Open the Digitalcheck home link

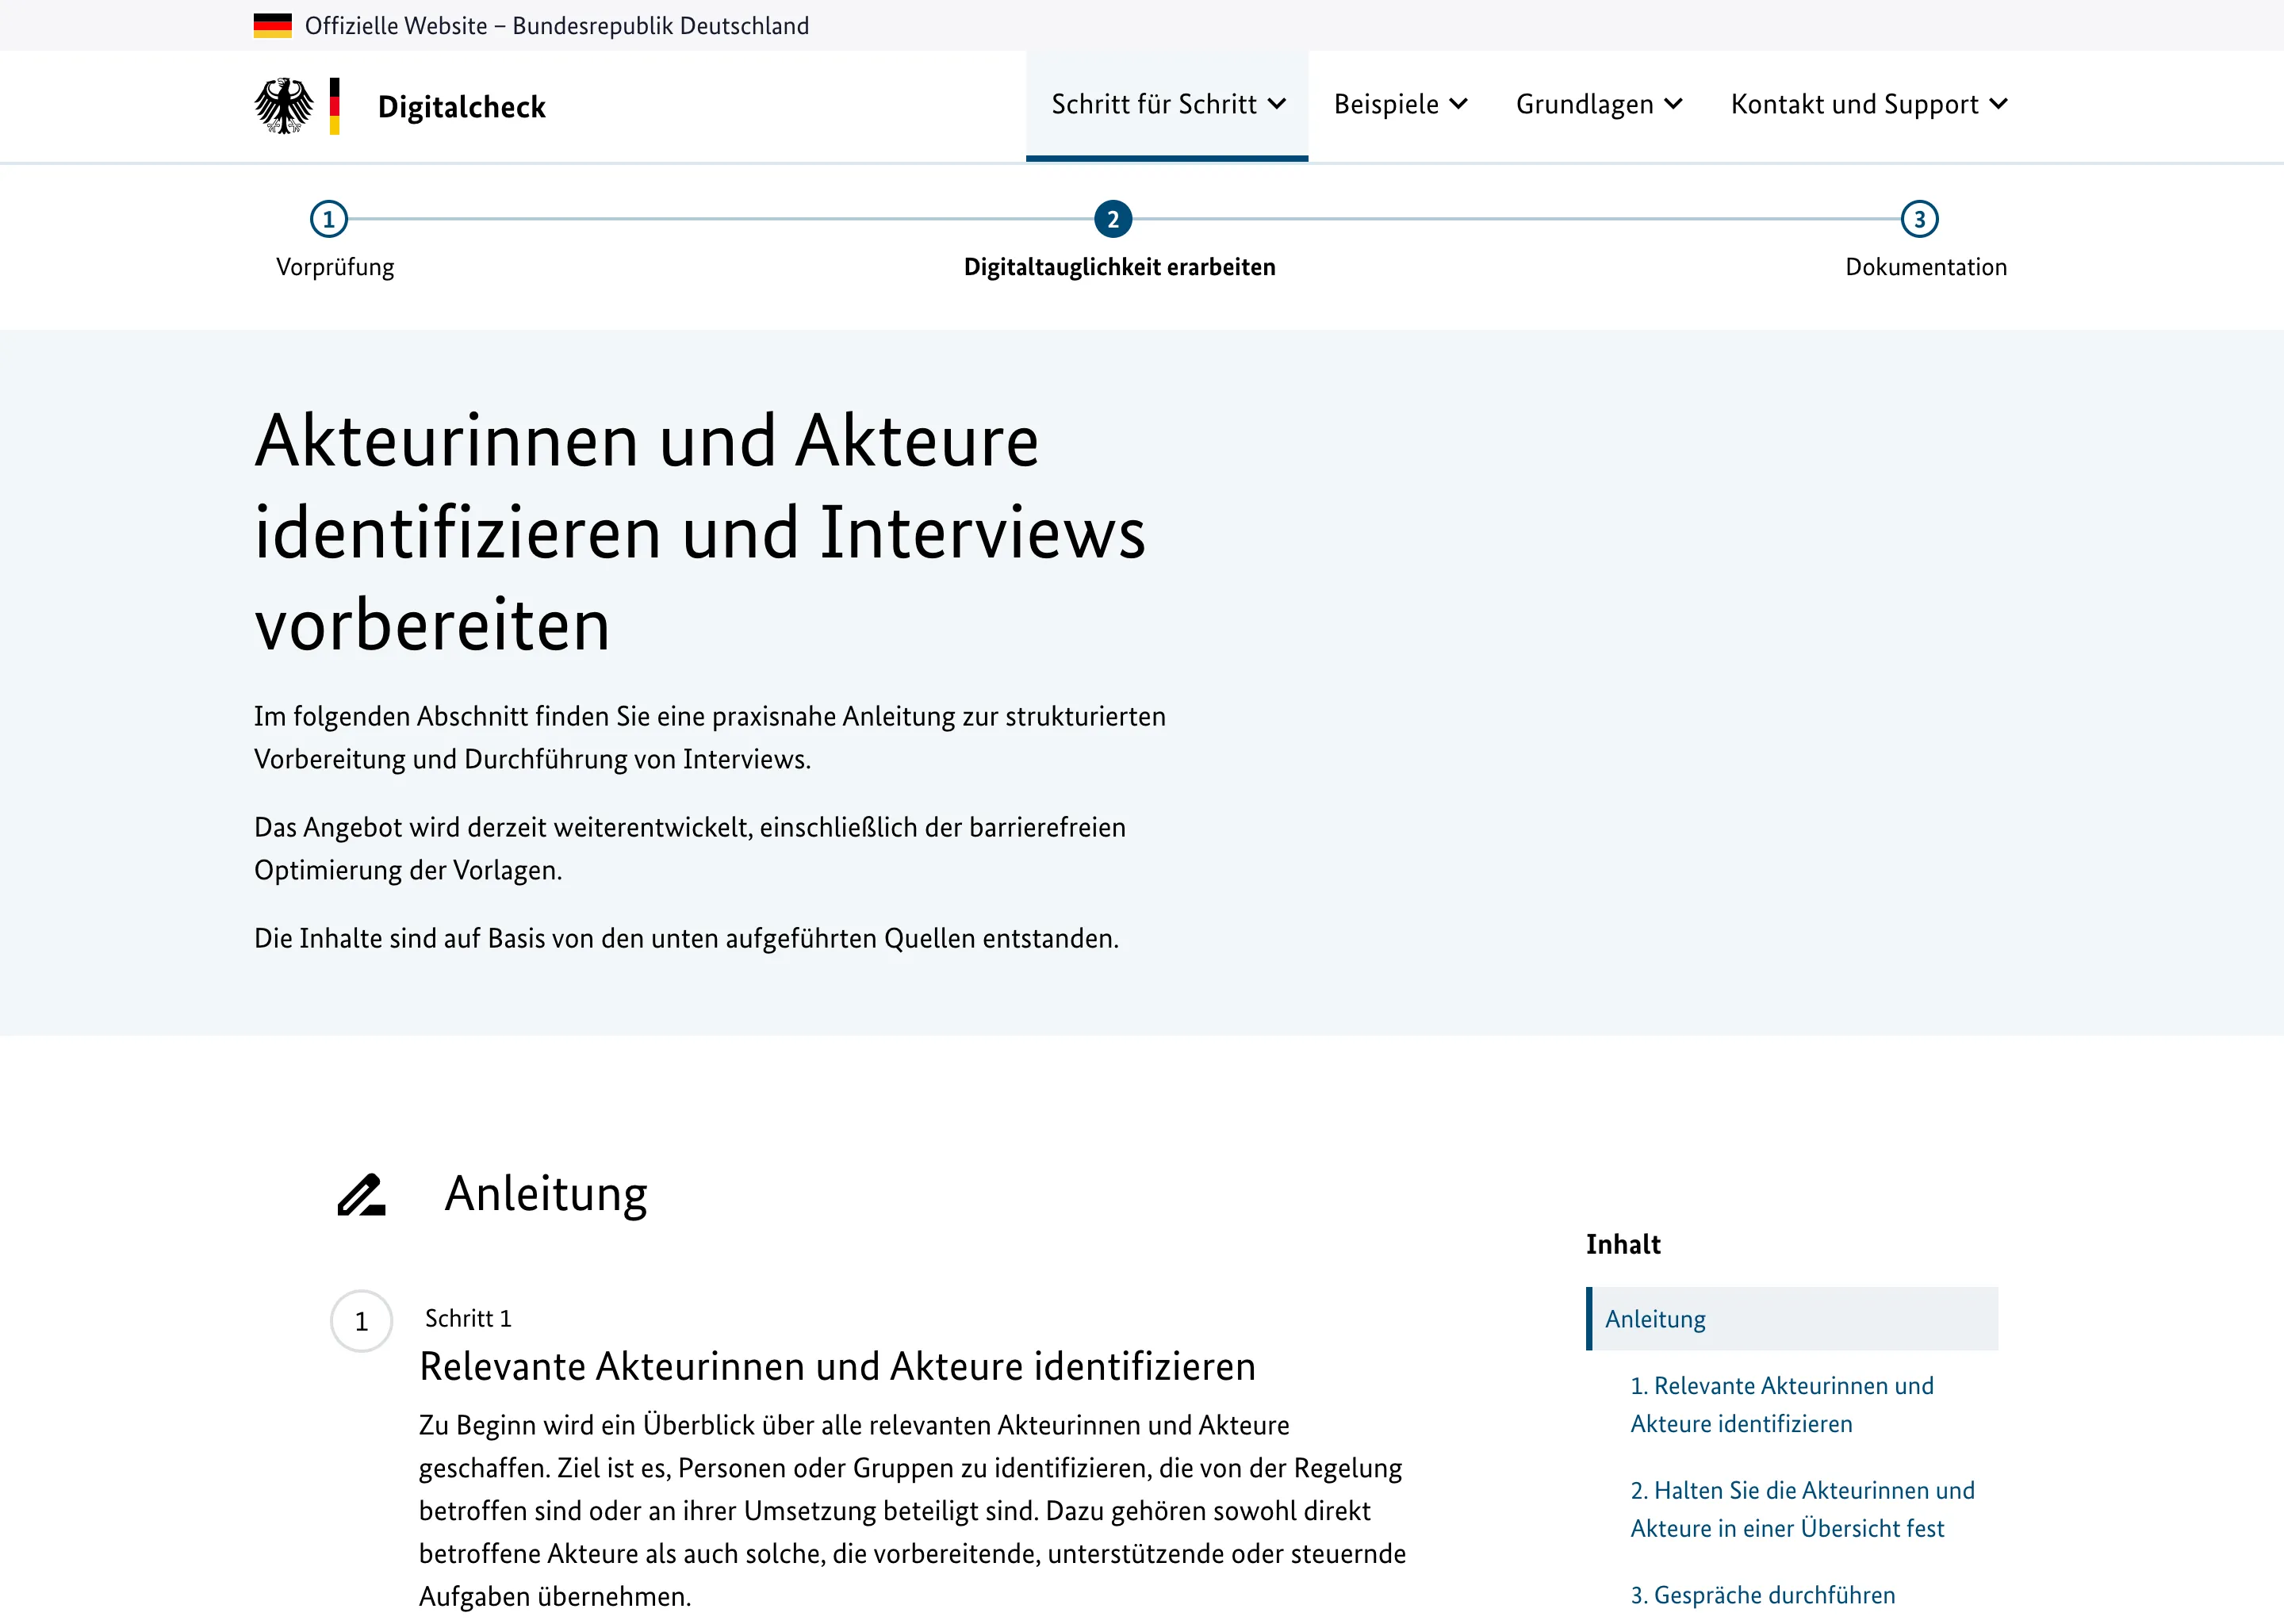[461, 107]
